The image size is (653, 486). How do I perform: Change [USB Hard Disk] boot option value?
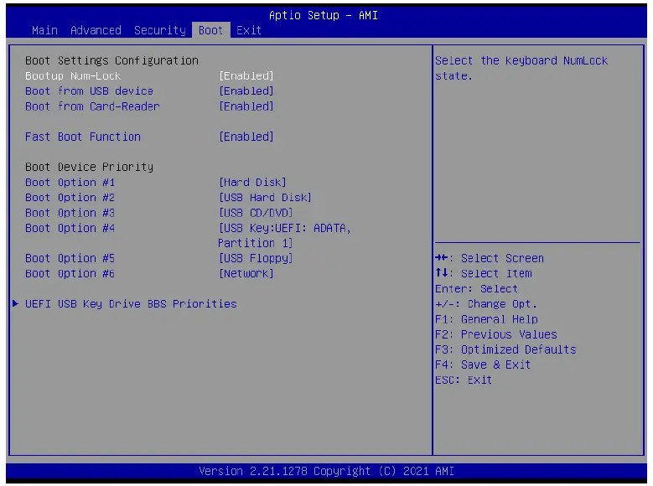point(265,198)
